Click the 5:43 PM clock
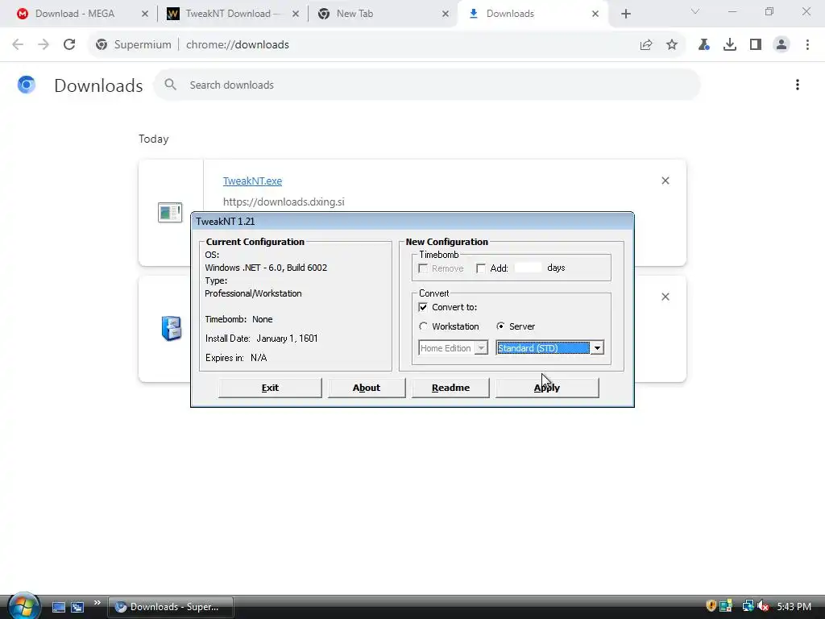 point(794,607)
